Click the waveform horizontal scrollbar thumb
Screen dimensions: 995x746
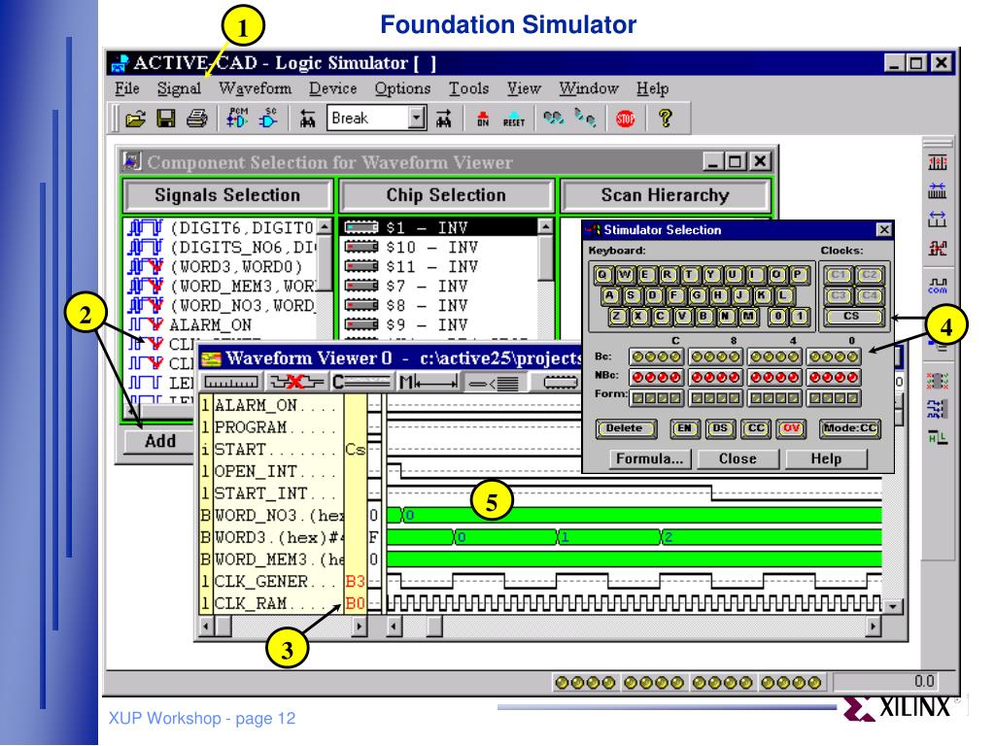434,627
